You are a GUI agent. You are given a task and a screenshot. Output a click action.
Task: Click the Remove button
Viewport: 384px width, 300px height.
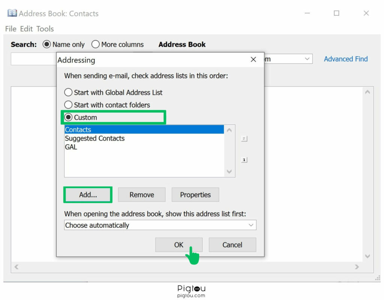[142, 195]
